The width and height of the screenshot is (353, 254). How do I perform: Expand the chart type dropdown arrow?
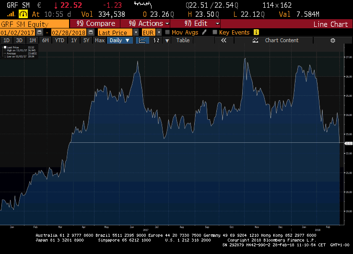pos(167,40)
